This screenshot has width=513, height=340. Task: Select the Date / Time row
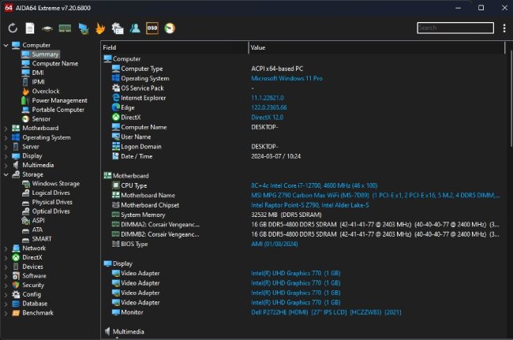pyautogui.click(x=303, y=156)
